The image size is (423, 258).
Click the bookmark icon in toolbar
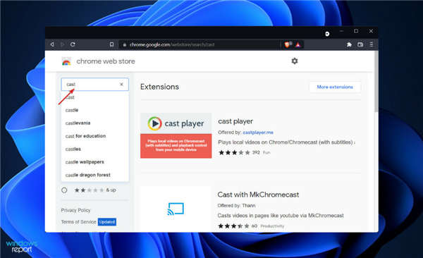tap(111, 44)
